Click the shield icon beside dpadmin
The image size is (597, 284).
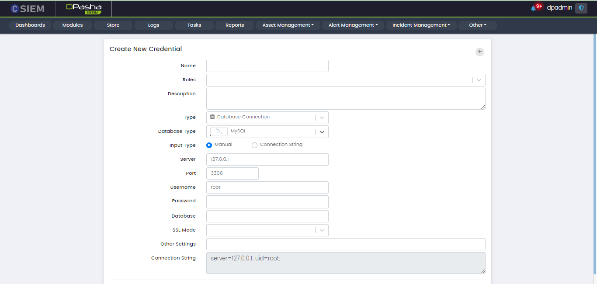pyautogui.click(x=581, y=8)
